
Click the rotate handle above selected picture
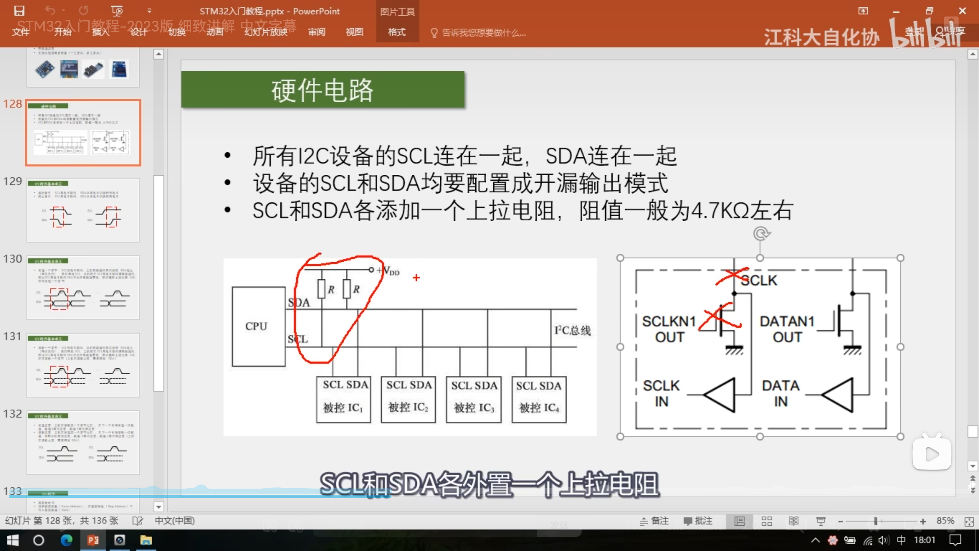point(761,233)
